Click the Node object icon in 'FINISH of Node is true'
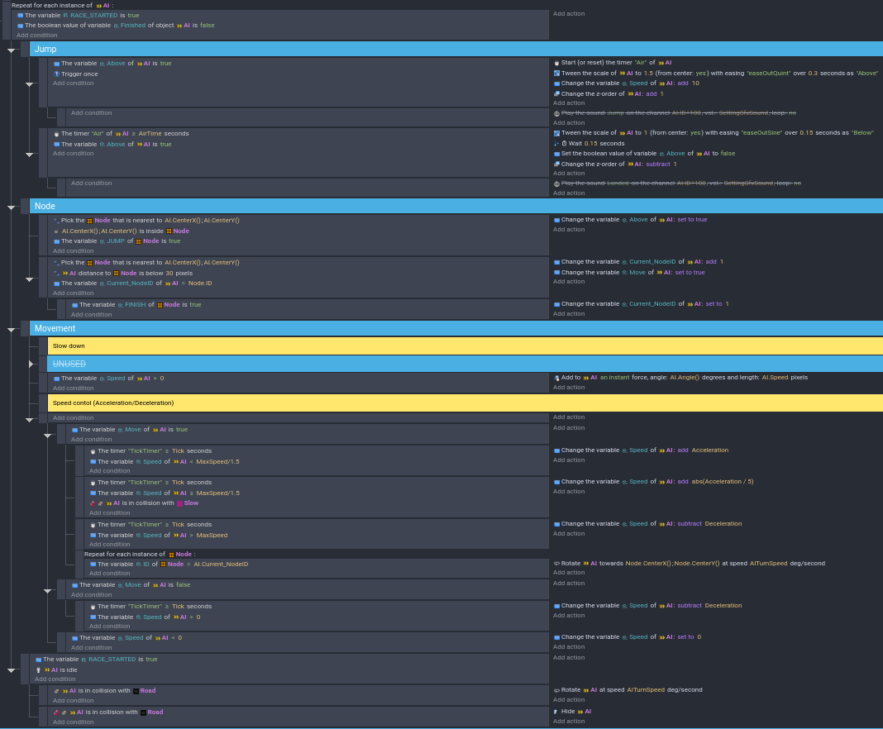This screenshot has height=729, width=883. (x=160, y=305)
